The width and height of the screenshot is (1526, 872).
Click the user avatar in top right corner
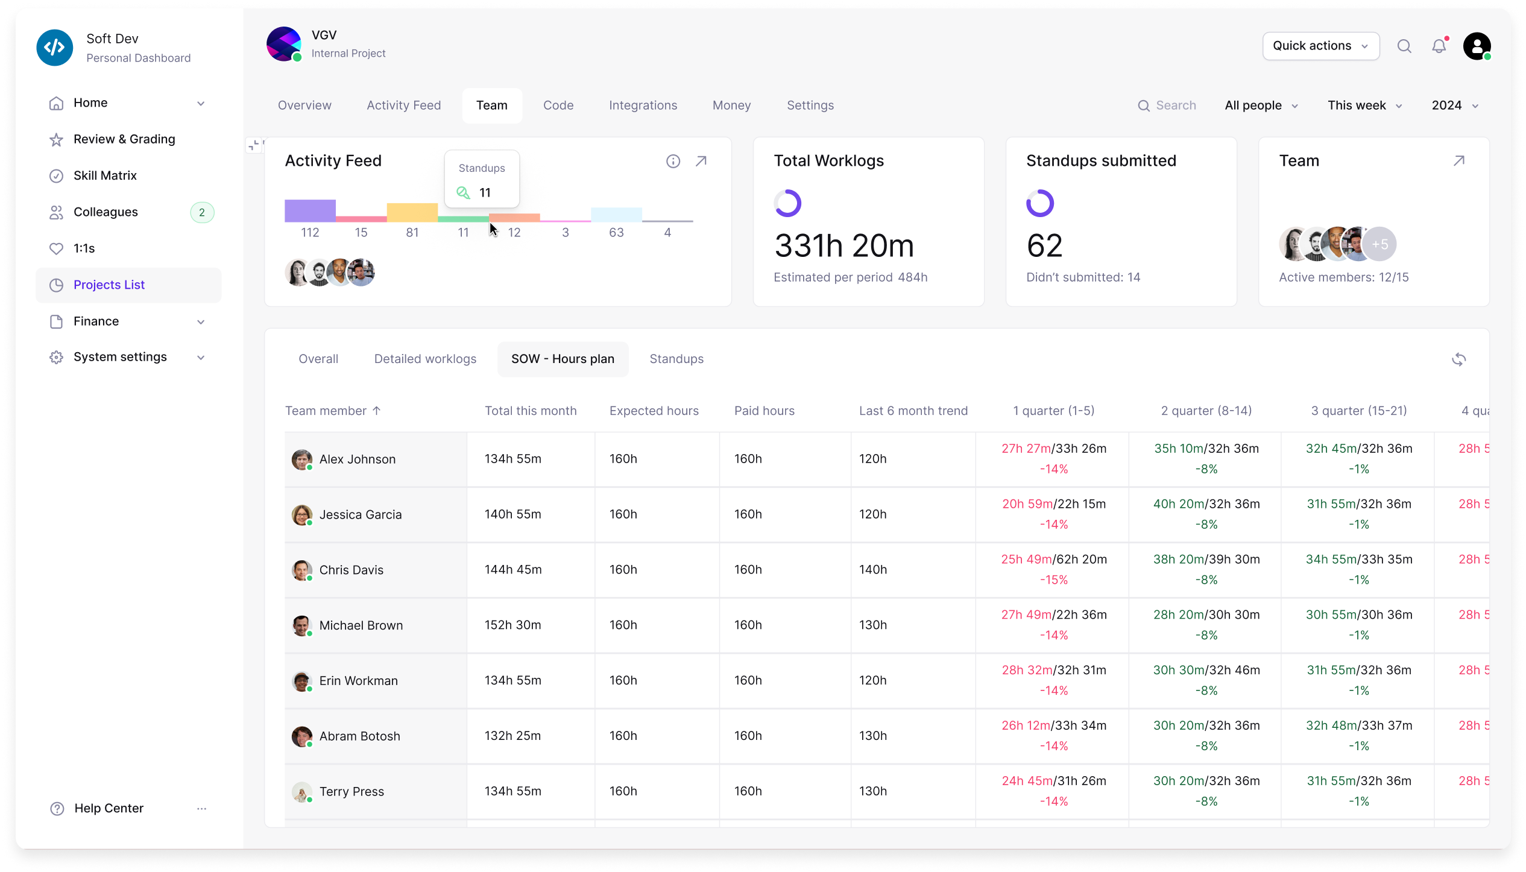pyautogui.click(x=1477, y=46)
